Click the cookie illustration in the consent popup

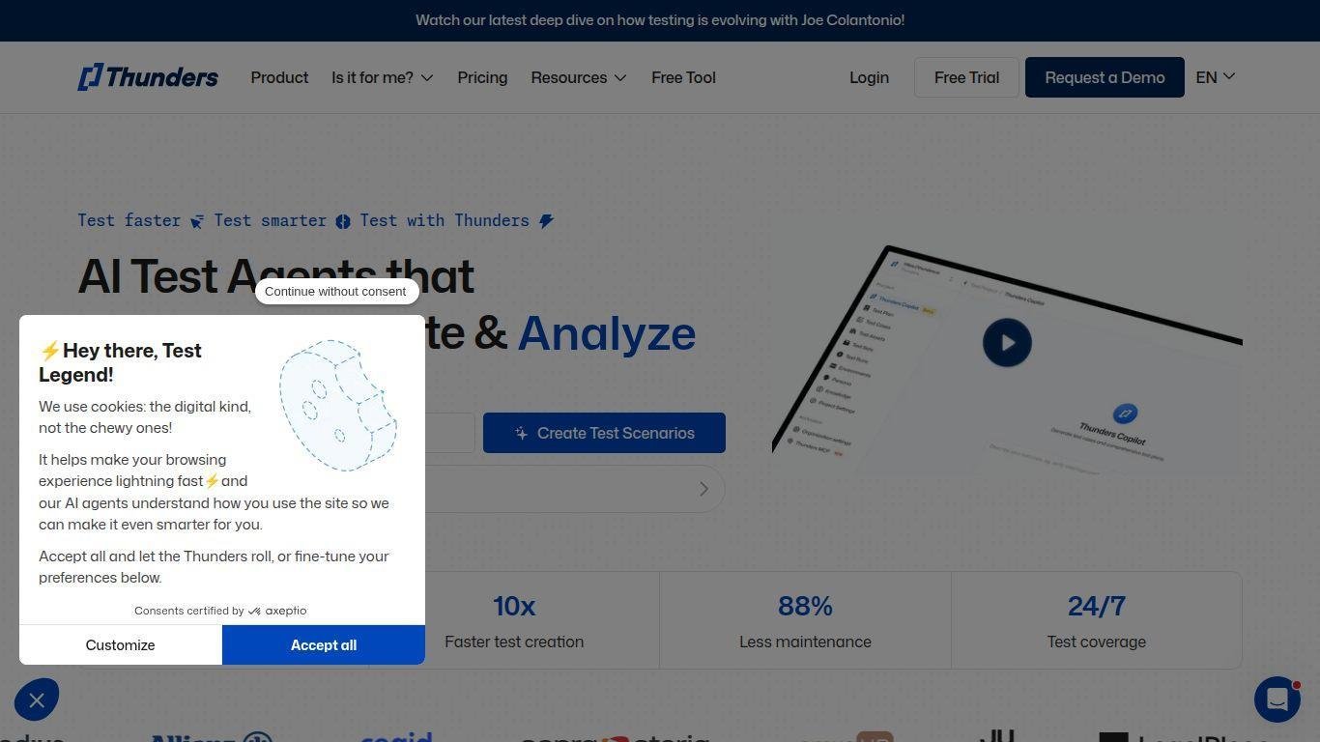pyautogui.click(x=337, y=405)
